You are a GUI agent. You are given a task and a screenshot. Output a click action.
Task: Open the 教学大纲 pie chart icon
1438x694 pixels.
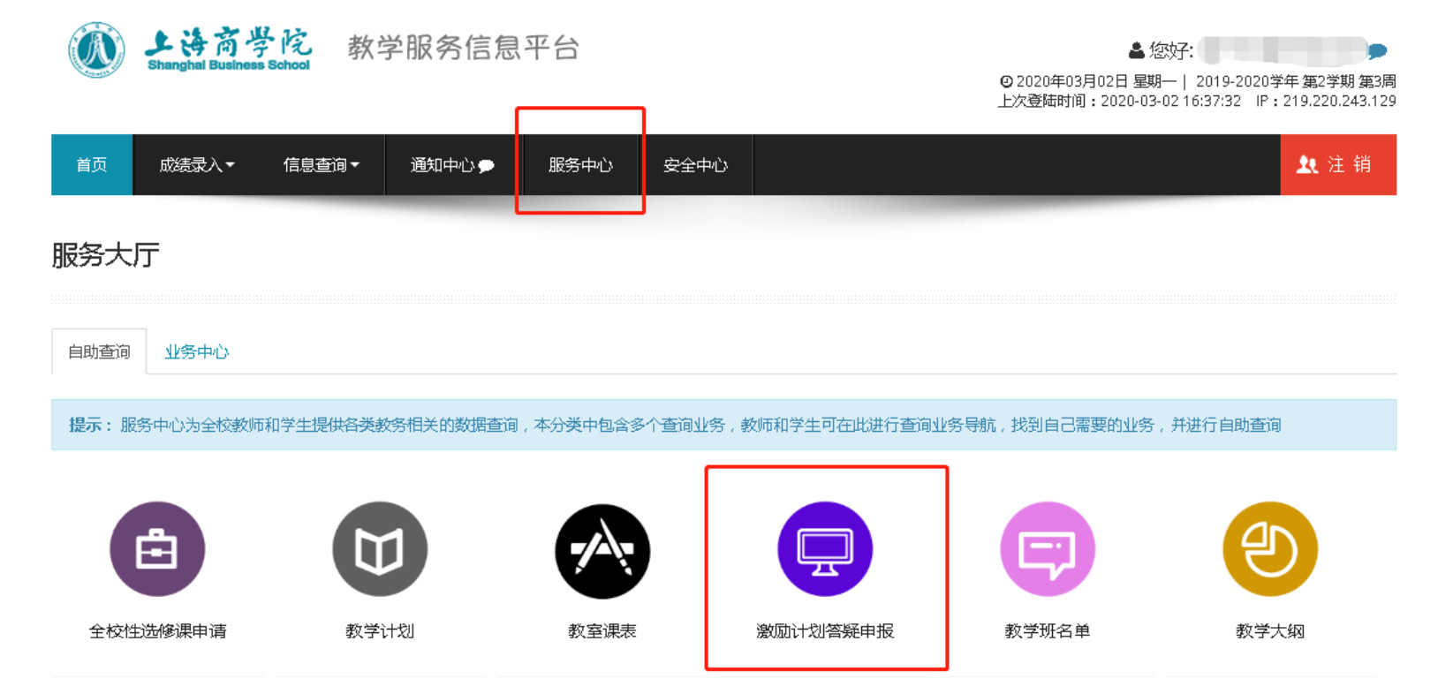pyautogui.click(x=1270, y=549)
